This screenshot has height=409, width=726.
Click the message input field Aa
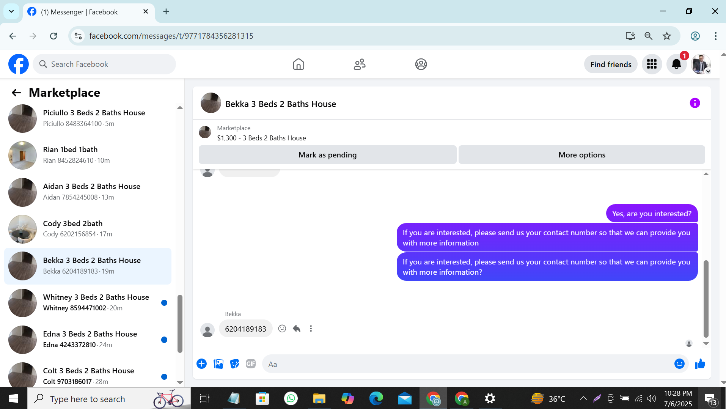[468, 364]
